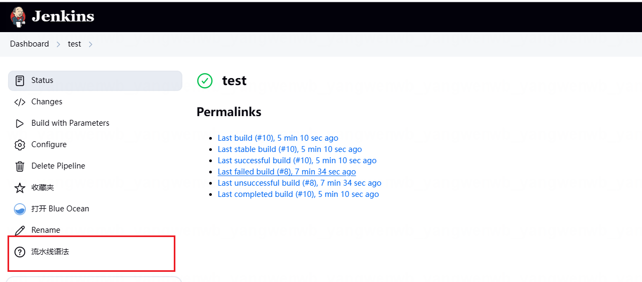
Task: Click the 收藏夹 star icon
Action: [20, 188]
